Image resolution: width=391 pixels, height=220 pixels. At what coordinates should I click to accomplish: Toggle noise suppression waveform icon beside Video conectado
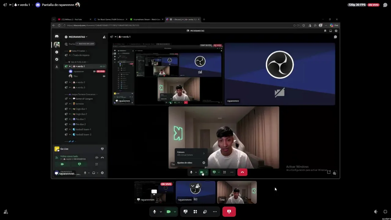(97, 158)
